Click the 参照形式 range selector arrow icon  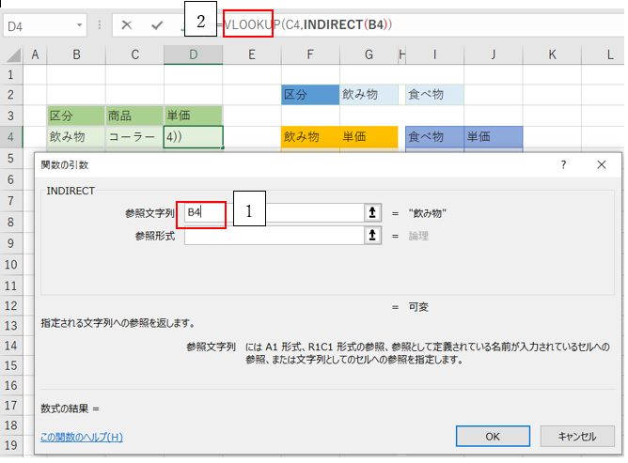tap(372, 236)
